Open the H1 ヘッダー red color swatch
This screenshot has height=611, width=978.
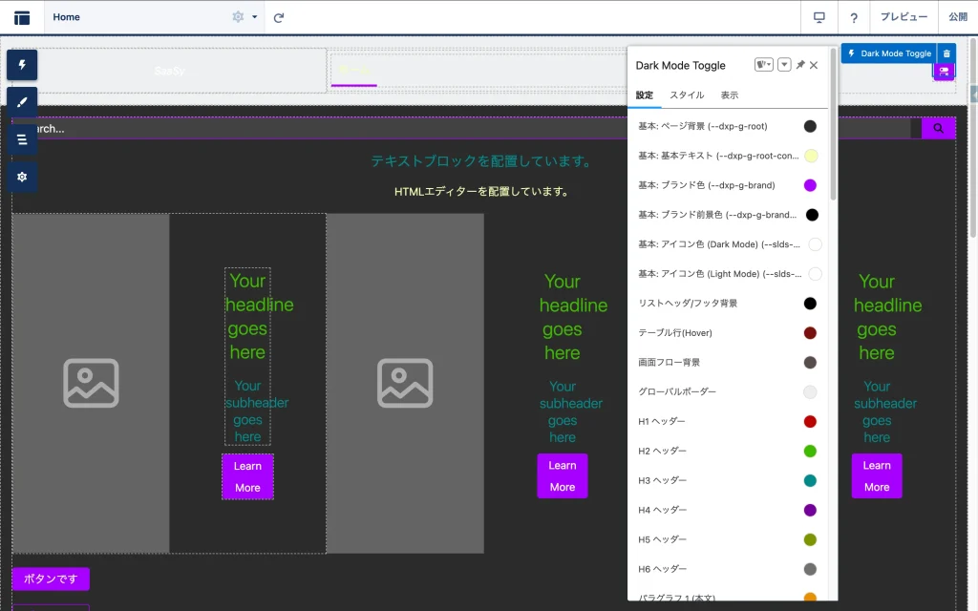[x=810, y=421]
